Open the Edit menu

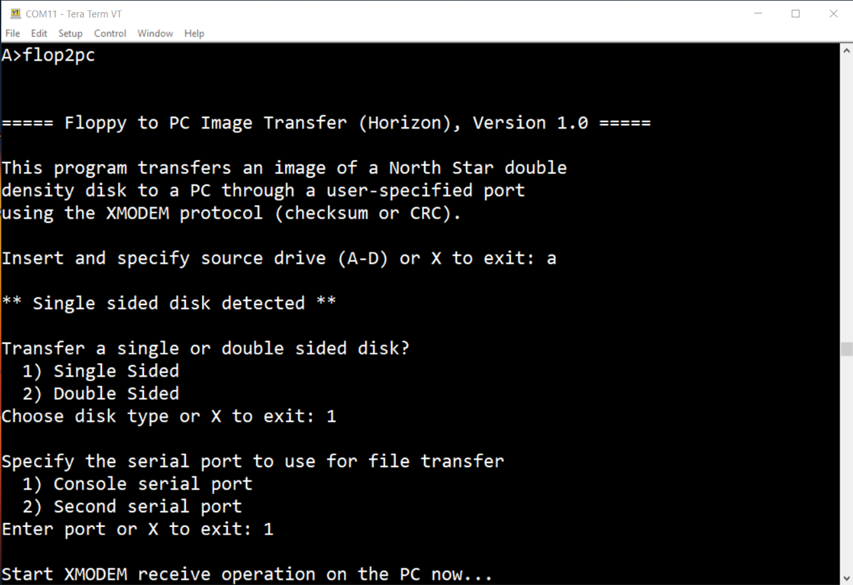[x=39, y=33]
